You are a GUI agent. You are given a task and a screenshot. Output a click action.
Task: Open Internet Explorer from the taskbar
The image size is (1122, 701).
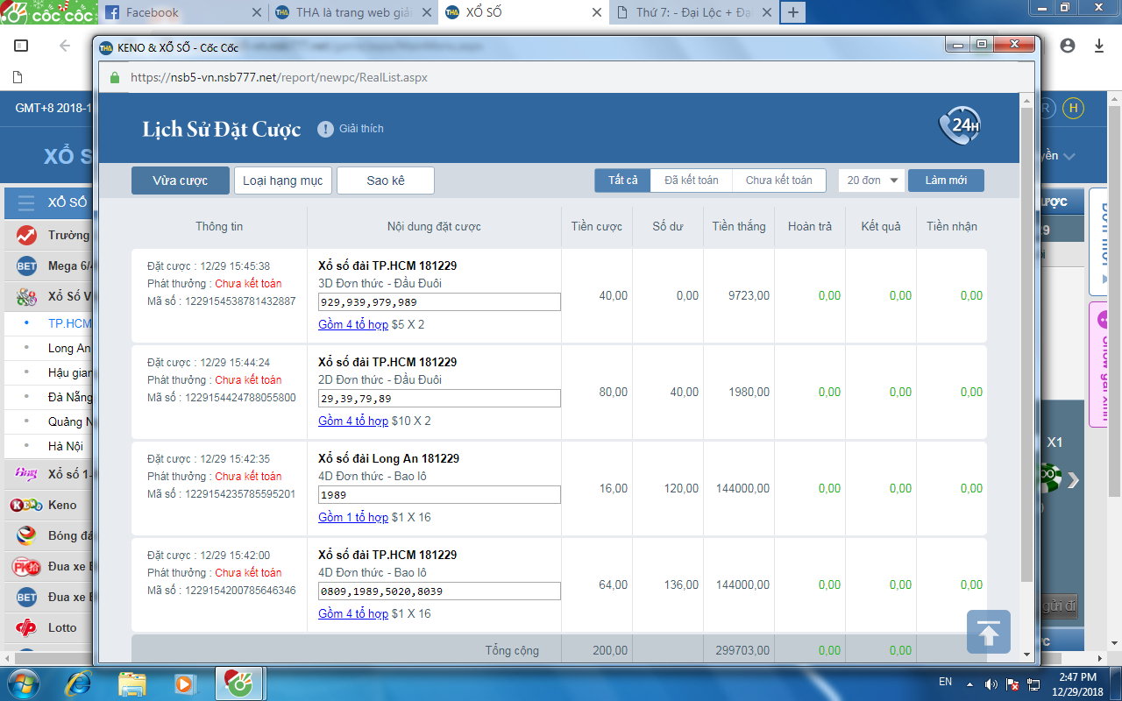[79, 683]
